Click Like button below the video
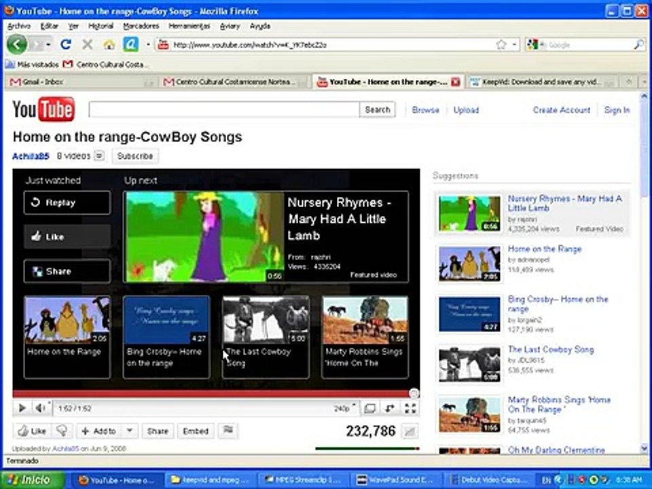Image resolution: width=652 pixels, height=489 pixels. (32, 431)
